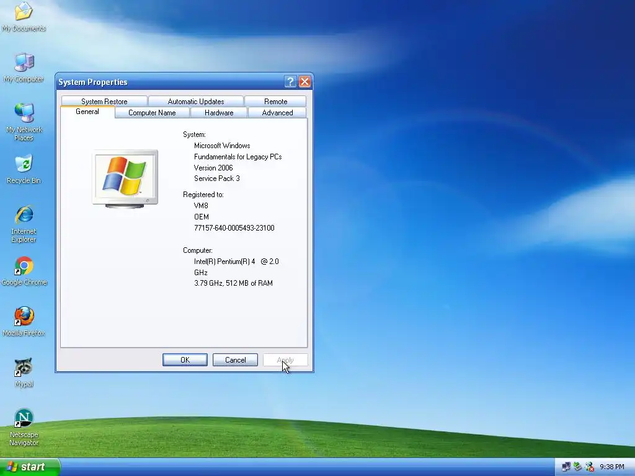Click the 'Service Pack 3' text

216,178
